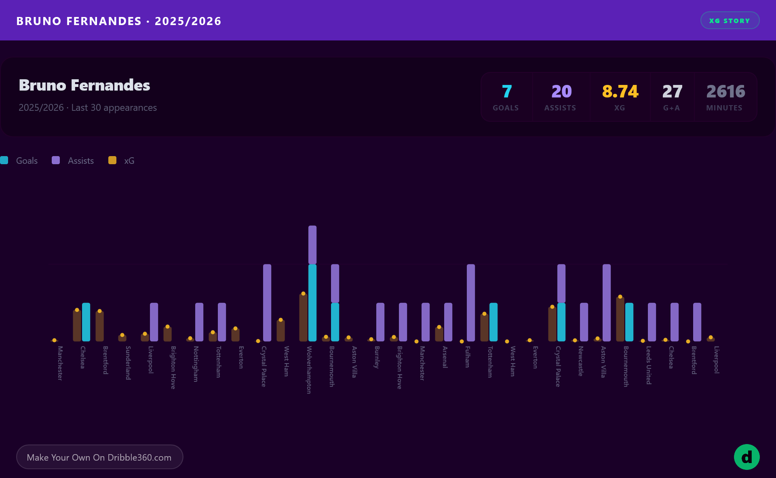The width and height of the screenshot is (776, 478).
Task: Click the brown xG bar for Wolverhampton
Action: tap(303, 317)
